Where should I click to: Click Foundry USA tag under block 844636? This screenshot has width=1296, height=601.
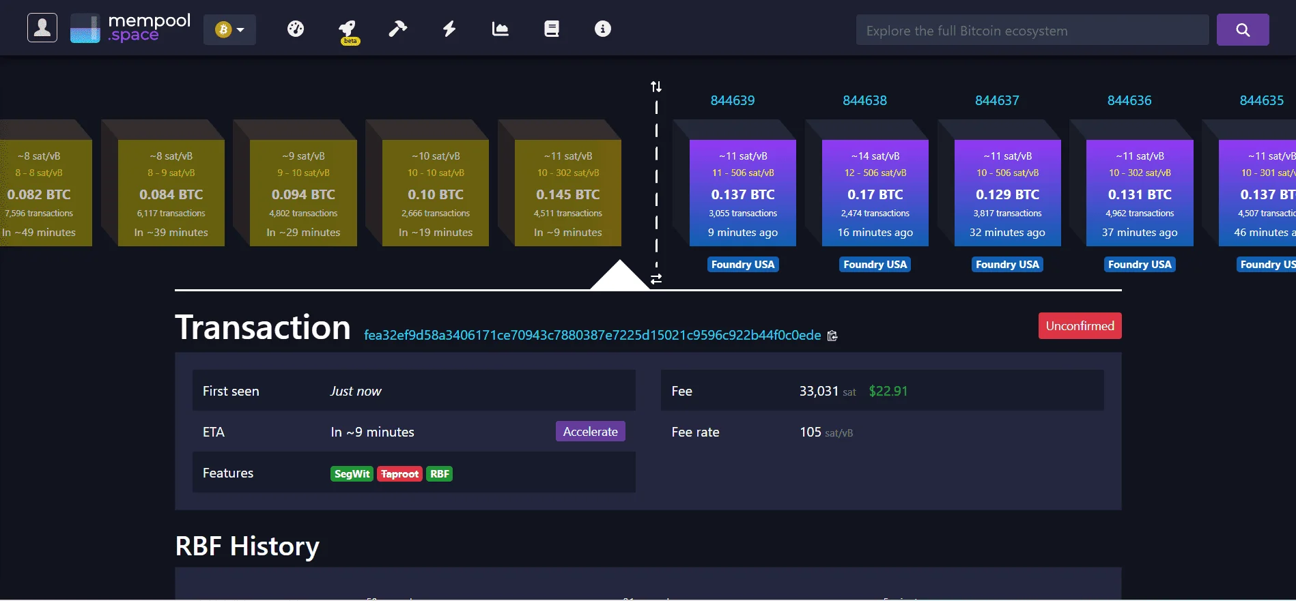(1140, 265)
